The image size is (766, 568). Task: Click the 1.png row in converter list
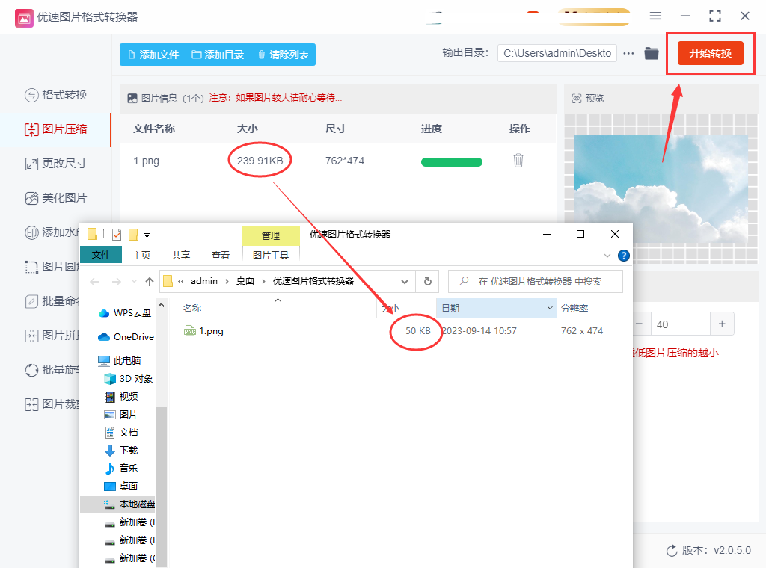pyautogui.click(x=338, y=161)
